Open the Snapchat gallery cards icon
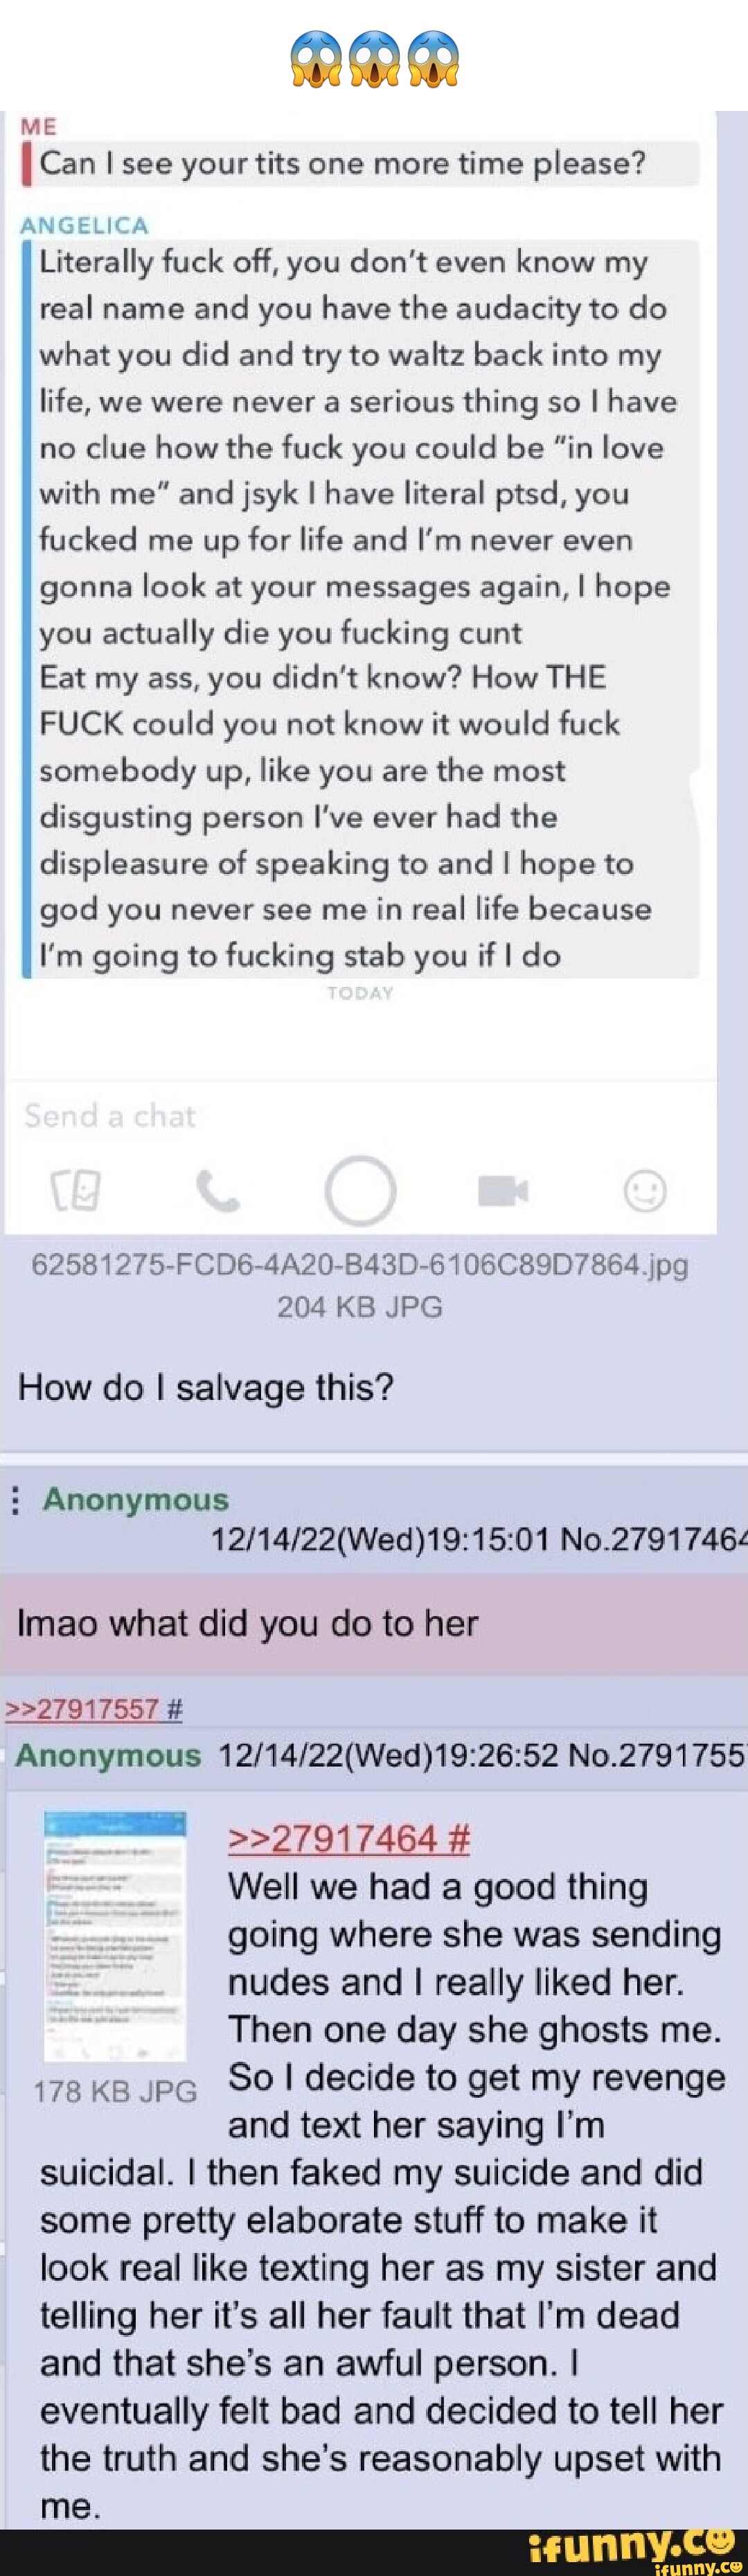This screenshot has height=2576, width=748. click(x=76, y=1190)
